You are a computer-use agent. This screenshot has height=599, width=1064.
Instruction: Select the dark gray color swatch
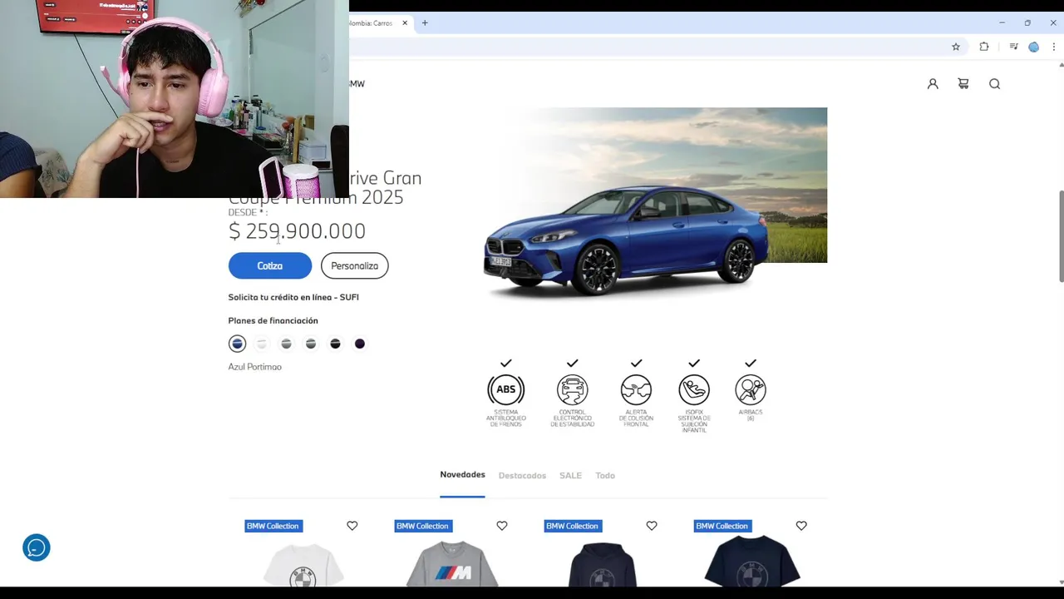point(311,344)
